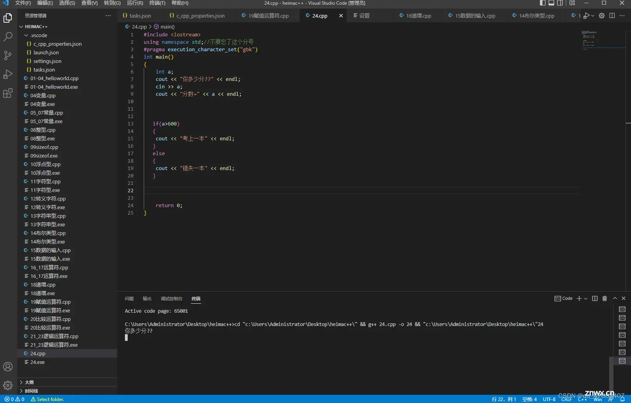Image resolution: width=631 pixels, height=403 pixels.
Task: Switch to 输出 output panel tab
Action: click(147, 298)
